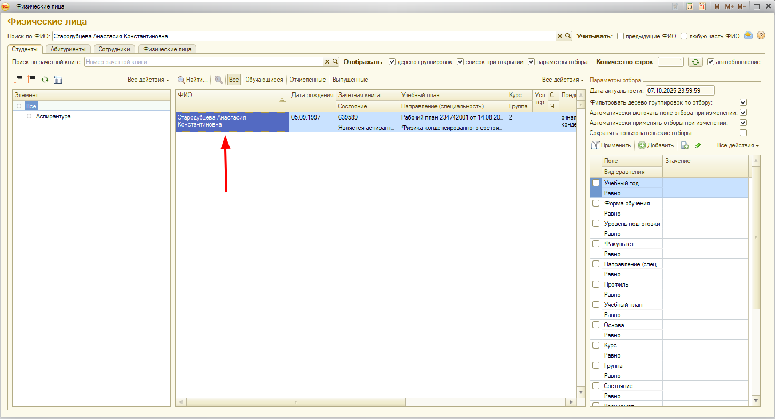Enable the 'предыдущие ФИО' checkbox
This screenshot has height=419, width=775.
[620, 36]
